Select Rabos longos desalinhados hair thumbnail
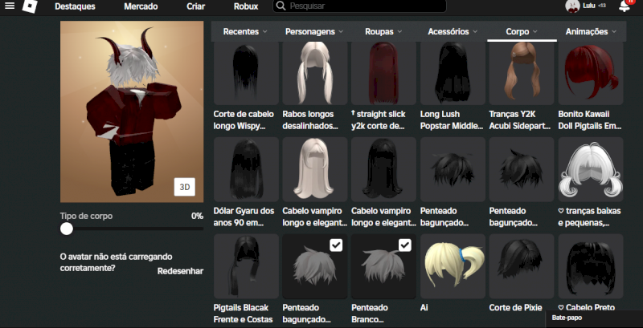The height and width of the screenshot is (328, 643). click(315, 73)
